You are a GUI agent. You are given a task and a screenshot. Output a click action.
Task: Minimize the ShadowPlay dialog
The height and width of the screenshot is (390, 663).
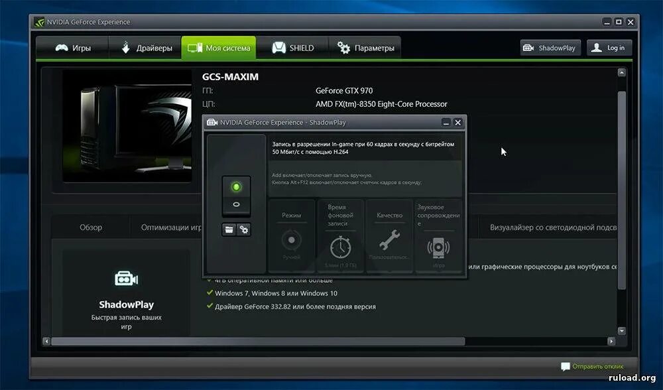(446, 122)
